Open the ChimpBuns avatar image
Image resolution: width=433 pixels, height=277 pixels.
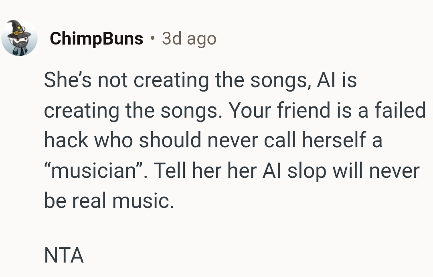pos(19,38)
